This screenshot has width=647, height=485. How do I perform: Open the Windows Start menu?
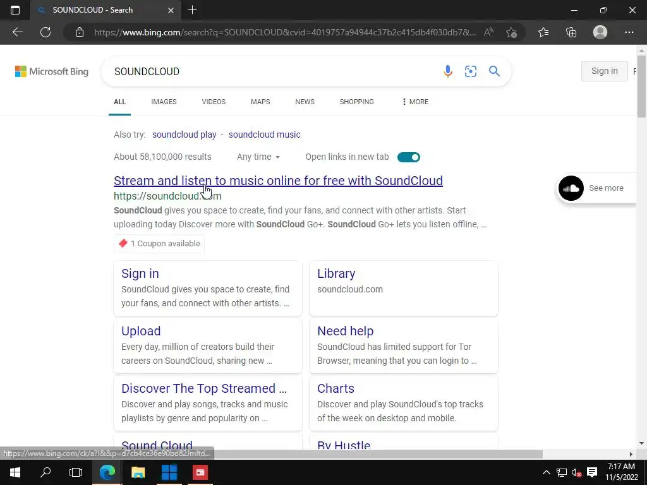coord(15,472)
